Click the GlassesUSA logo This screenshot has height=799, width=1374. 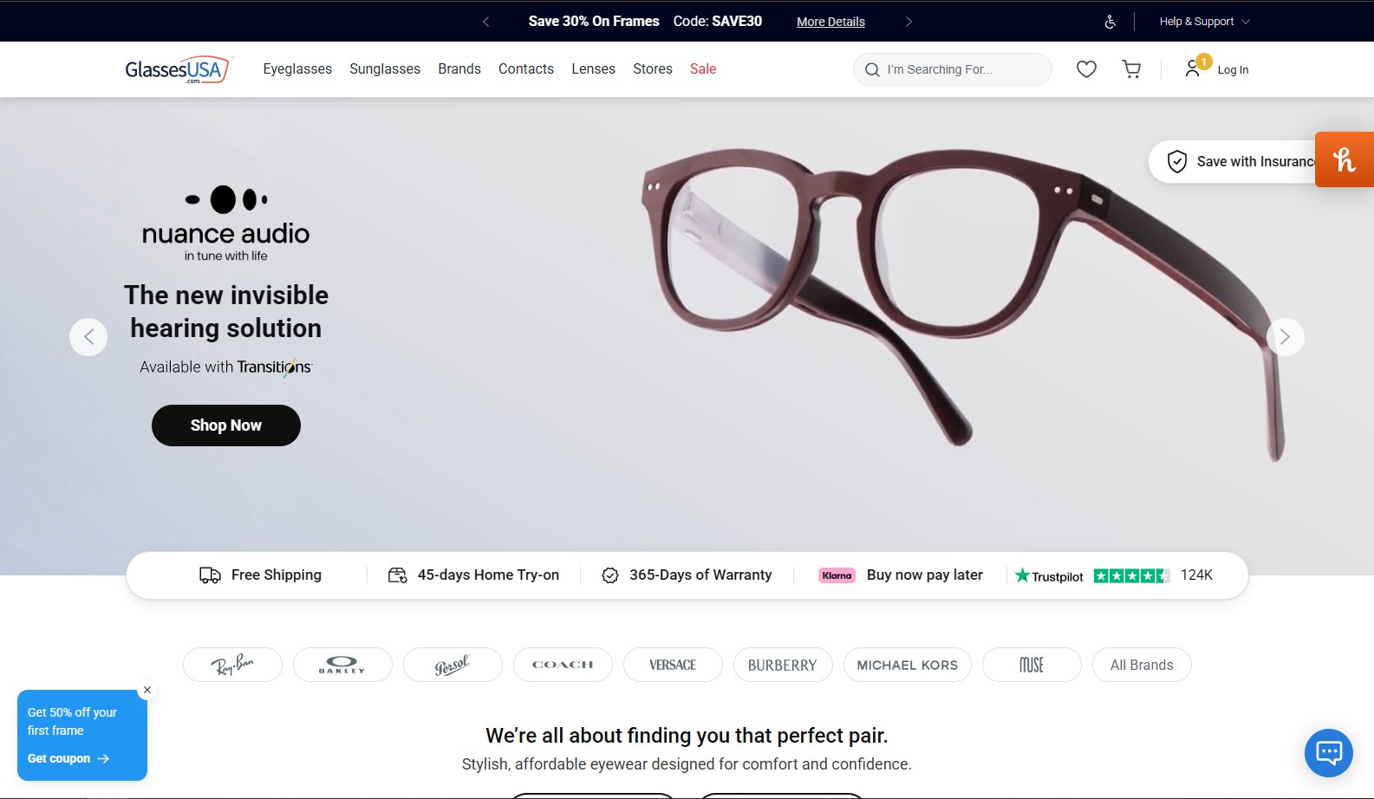click(x=178, y=69)
